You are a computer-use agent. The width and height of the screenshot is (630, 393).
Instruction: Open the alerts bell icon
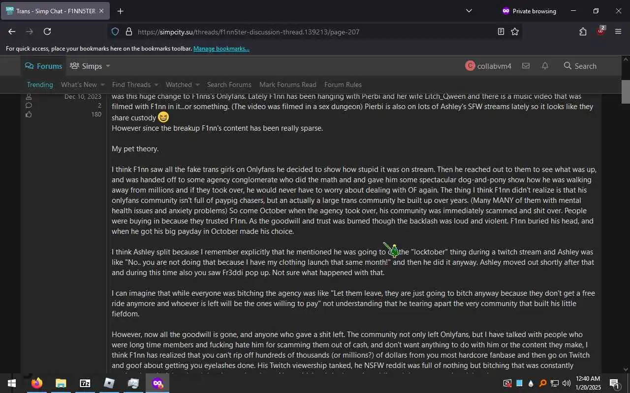(x=545, y=66)
